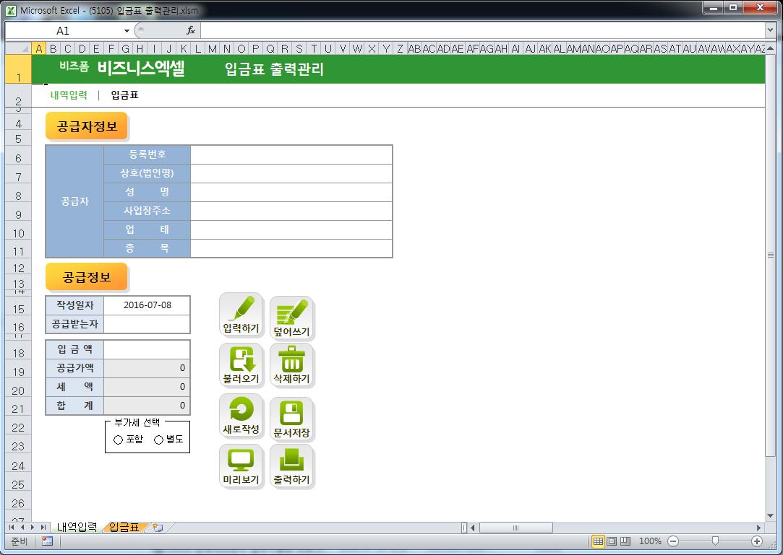Click the Excel application icon in title bar
The width and height of the screenshot is (783, 555).
pos(11,10)
